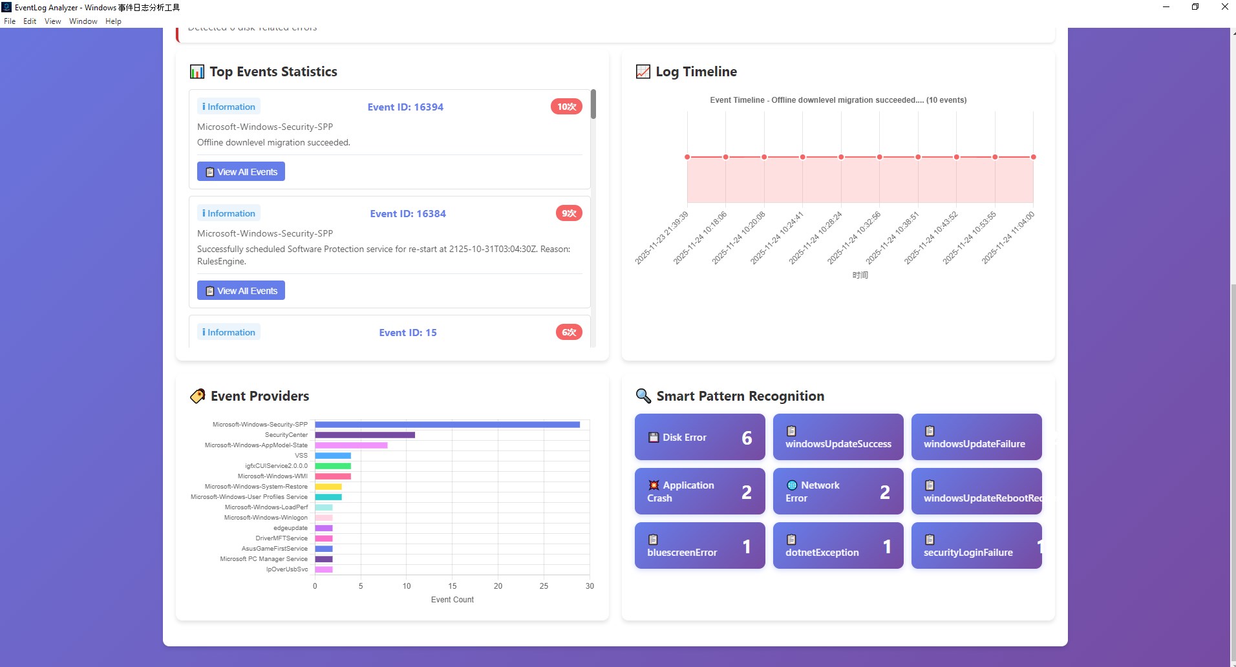The image size is (1236, 667).
Task: Click the Event Providers tag icon
Action: 197,396
